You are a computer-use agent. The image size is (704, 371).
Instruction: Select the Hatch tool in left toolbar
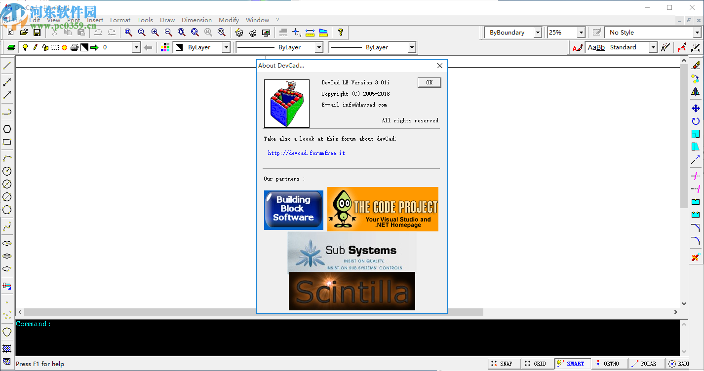tap(7, 349)
